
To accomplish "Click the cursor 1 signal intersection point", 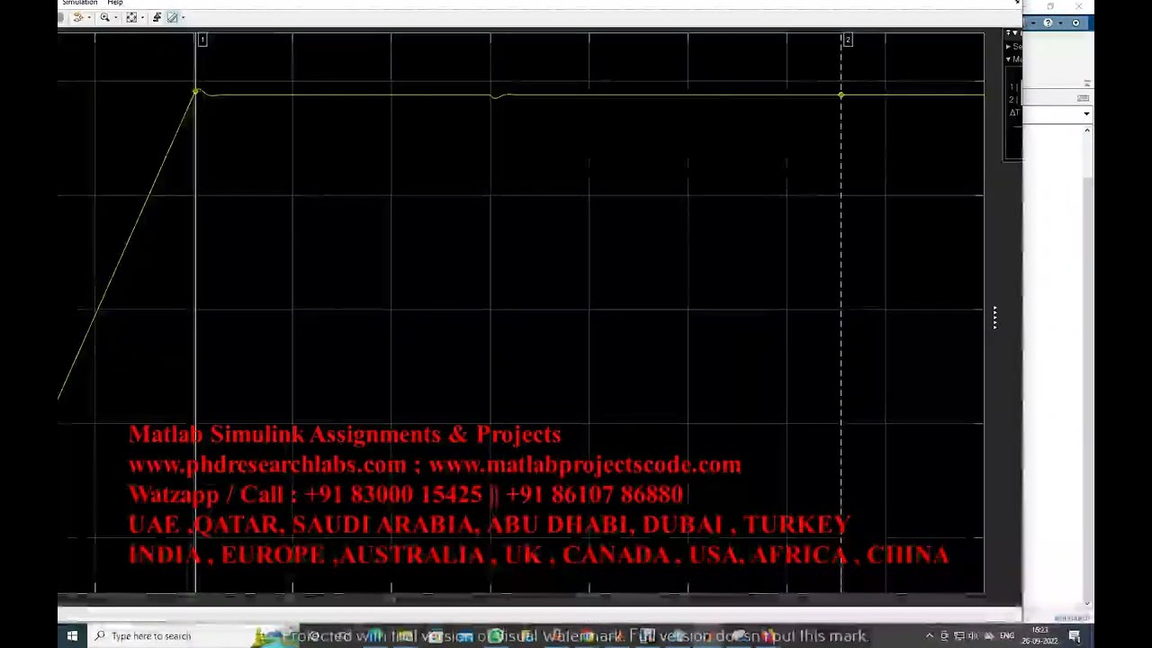I will 195,92.
